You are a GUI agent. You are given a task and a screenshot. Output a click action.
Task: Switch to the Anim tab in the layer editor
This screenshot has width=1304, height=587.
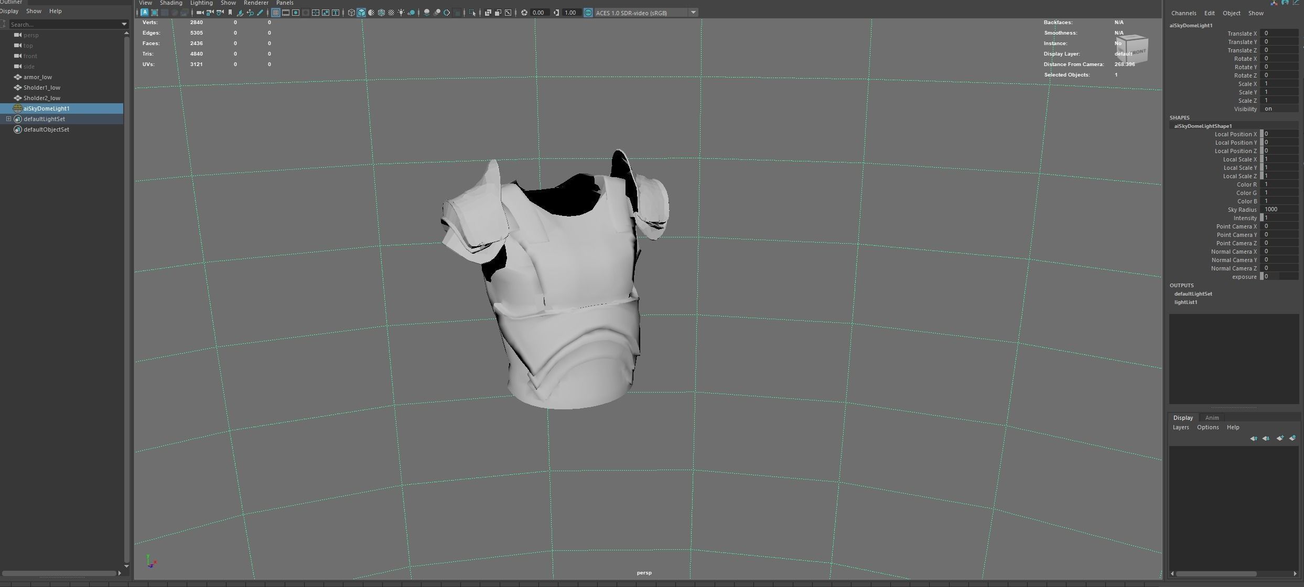[x=1212, y=418]
